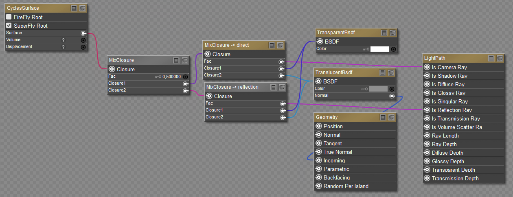Click the Is Glossy Ray output socket
Viewport: 513px width, 197px height.
pos(427,93)
